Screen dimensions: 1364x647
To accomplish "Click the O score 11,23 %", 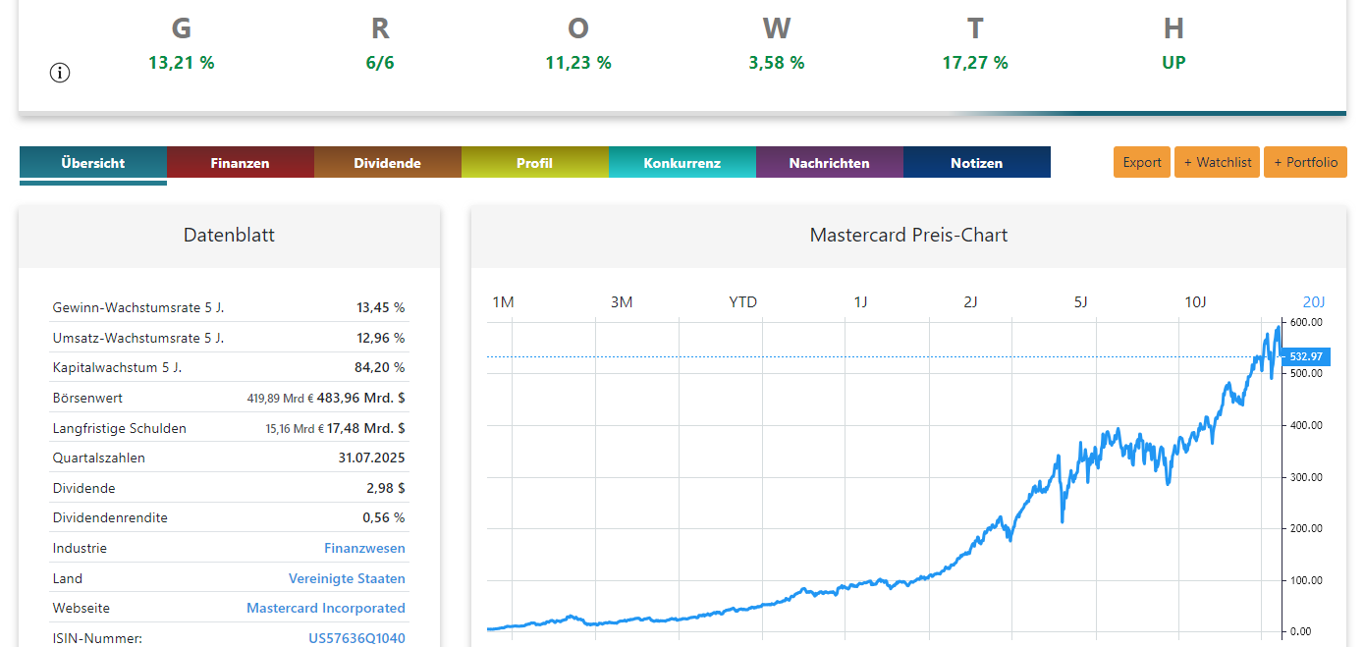I will pyautogui.click(x=578, y=63).
